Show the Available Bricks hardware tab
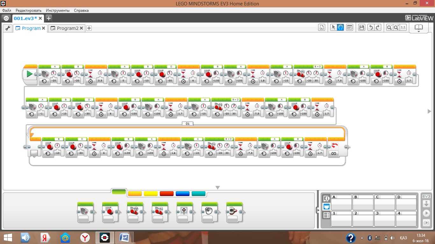Screen dimensions: 435x244 326,215
